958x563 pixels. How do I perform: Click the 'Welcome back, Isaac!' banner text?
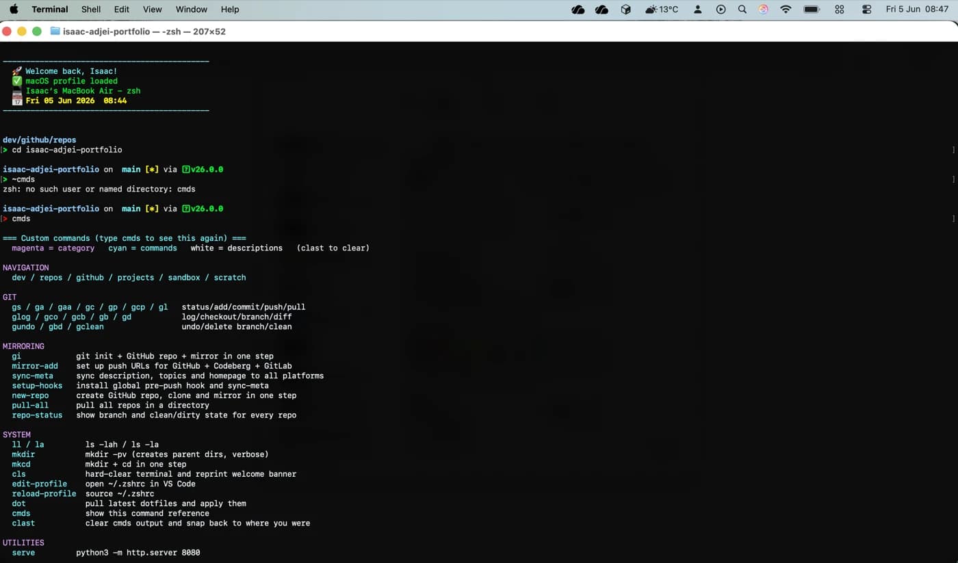pyautogui.click(x=71, y=71)
